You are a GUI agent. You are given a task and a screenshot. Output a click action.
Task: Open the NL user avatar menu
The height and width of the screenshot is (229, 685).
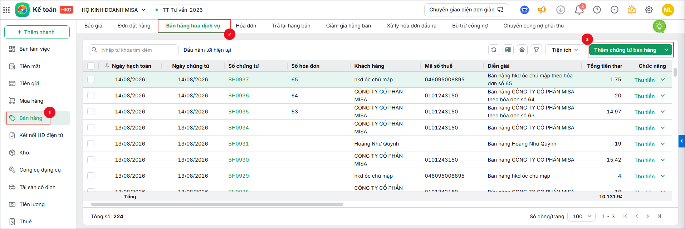click(668, 10)
